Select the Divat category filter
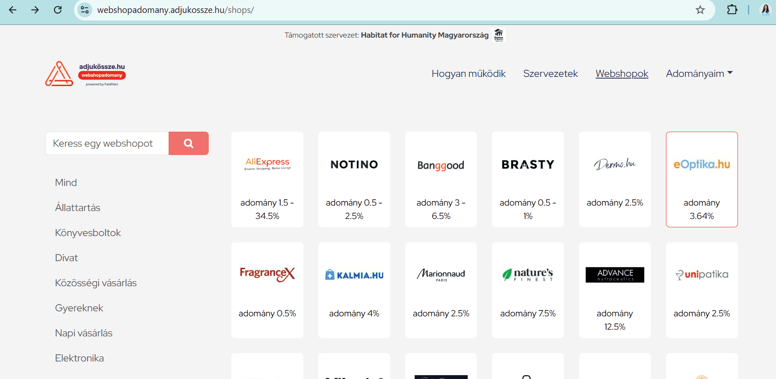 [67, 258]
